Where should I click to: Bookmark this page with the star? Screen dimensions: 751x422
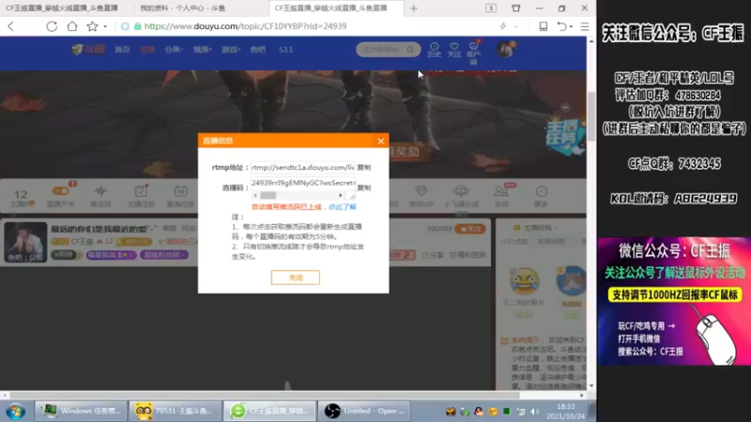92,26
